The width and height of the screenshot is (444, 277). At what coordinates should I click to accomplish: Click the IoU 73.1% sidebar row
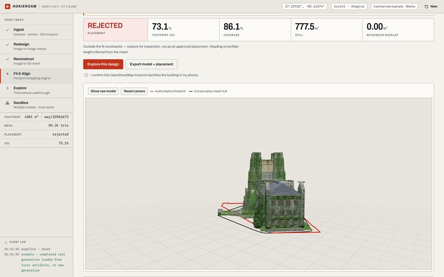[x=36, y=143]
